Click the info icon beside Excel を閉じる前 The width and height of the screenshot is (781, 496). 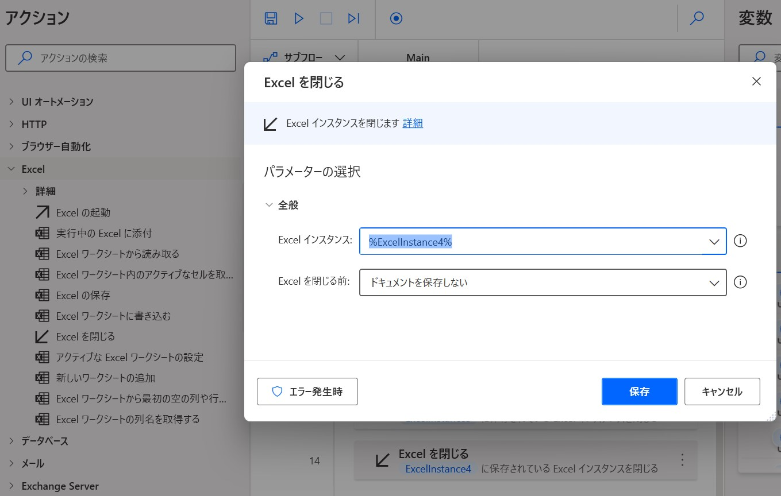coord(740,282)
